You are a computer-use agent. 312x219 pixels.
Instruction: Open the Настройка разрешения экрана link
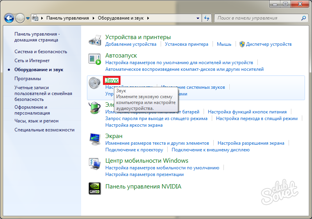(x=251, y=143)
